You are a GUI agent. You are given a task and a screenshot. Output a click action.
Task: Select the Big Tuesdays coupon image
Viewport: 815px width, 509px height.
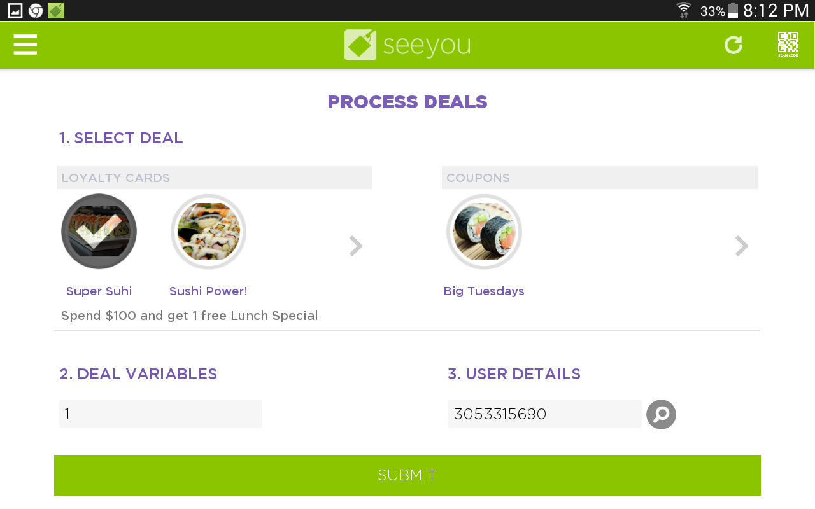pyautogui.click(x=484, y=232)
